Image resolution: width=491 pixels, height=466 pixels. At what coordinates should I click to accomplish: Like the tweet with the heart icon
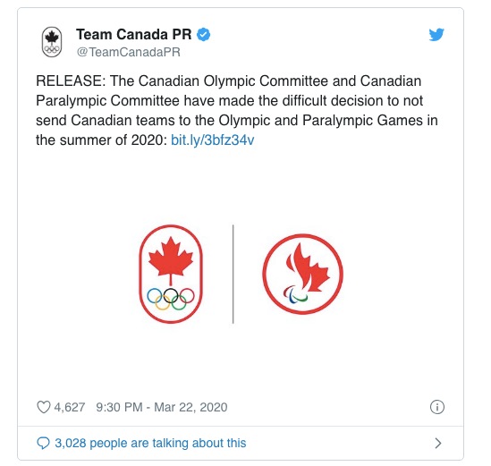pyautogui.click(x=44, y=407)
